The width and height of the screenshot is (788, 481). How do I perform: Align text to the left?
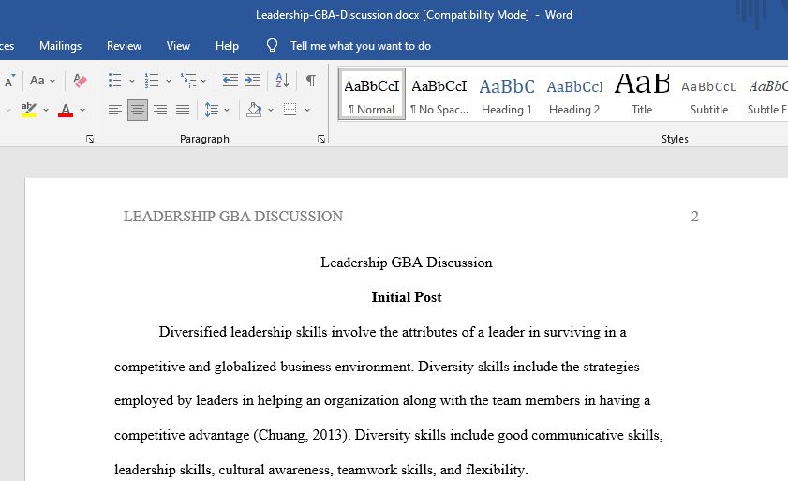click(115, 110)
